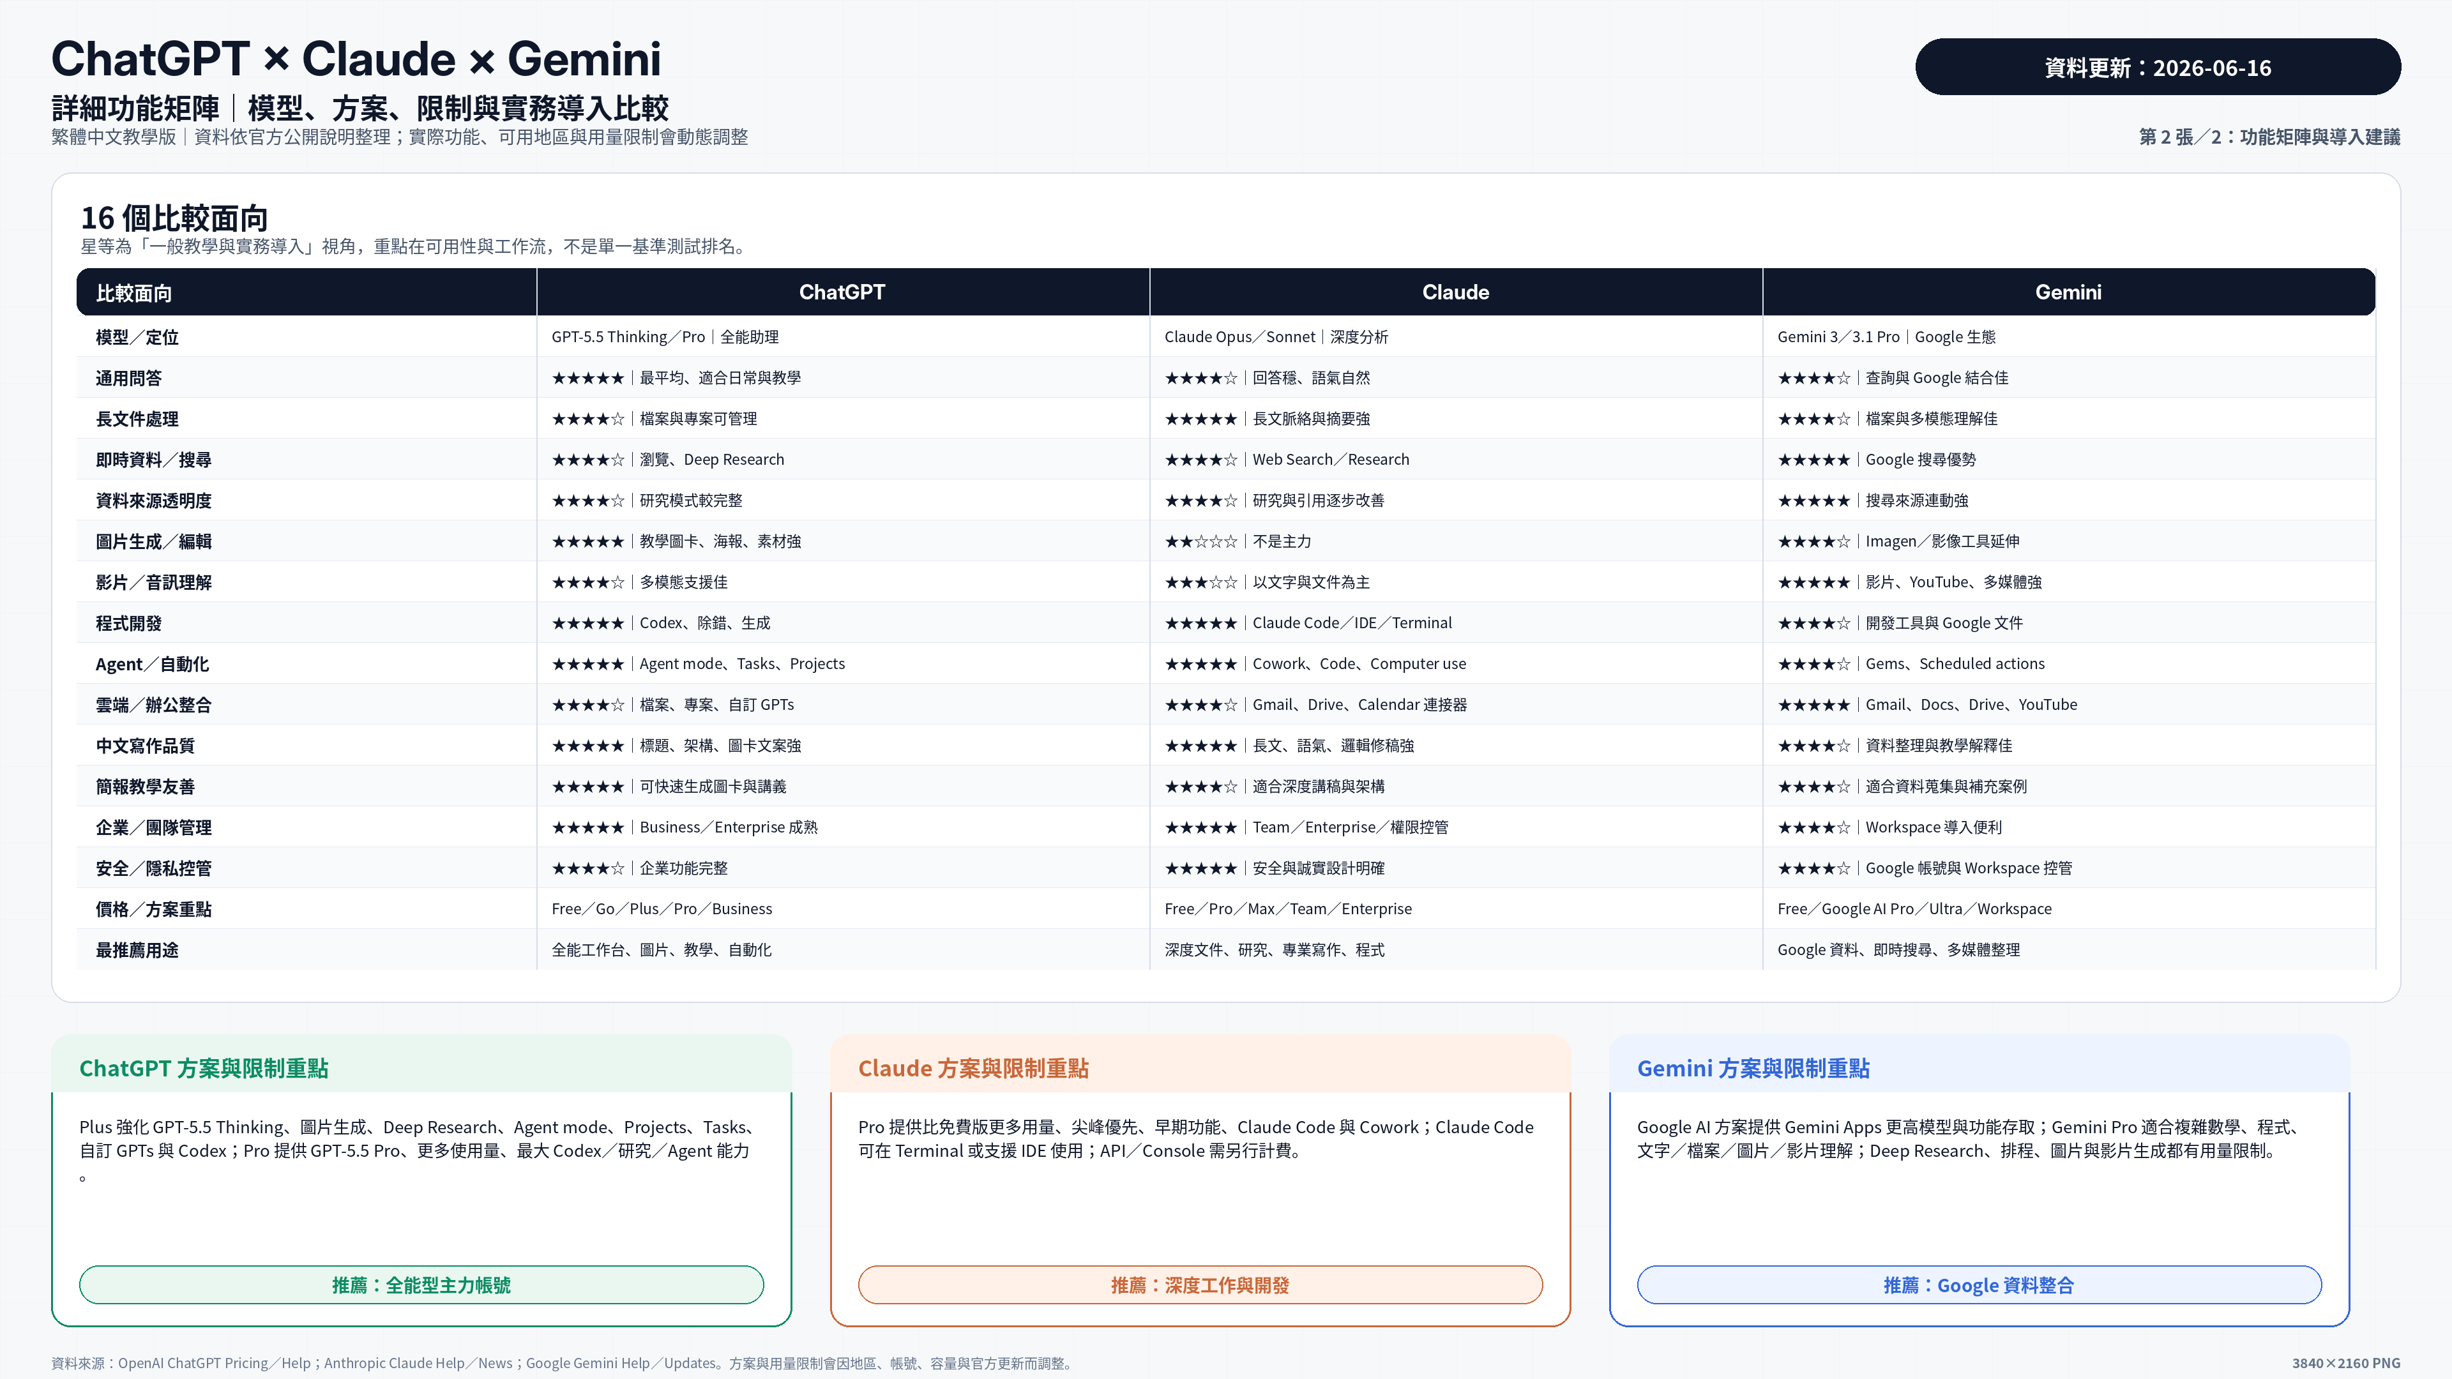Click the 比較面向 header cell
This screenshot has width=2452, height=1379.
click(x=133, y=293)
